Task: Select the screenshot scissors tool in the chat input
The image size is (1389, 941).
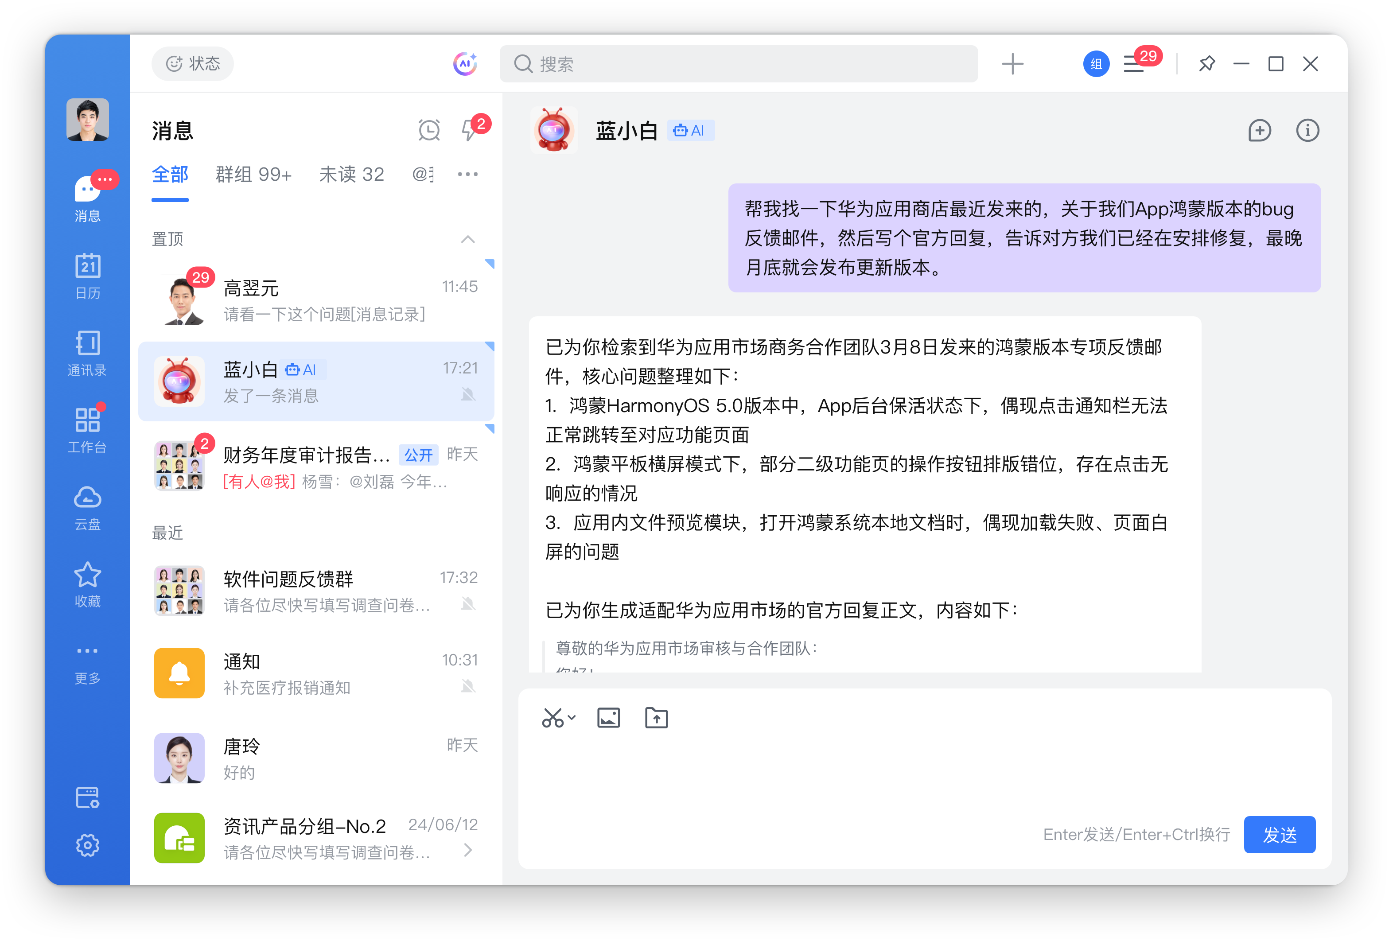Action: (553, 718)
